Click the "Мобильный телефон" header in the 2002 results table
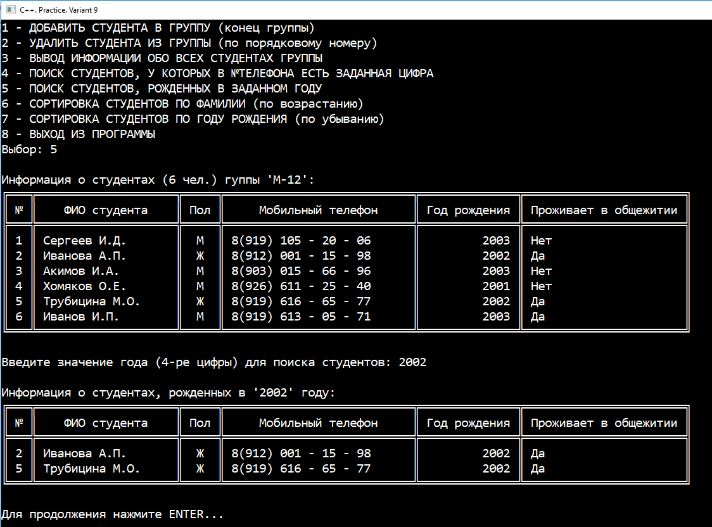Viewport: 712px width, 527px height. 319,423
